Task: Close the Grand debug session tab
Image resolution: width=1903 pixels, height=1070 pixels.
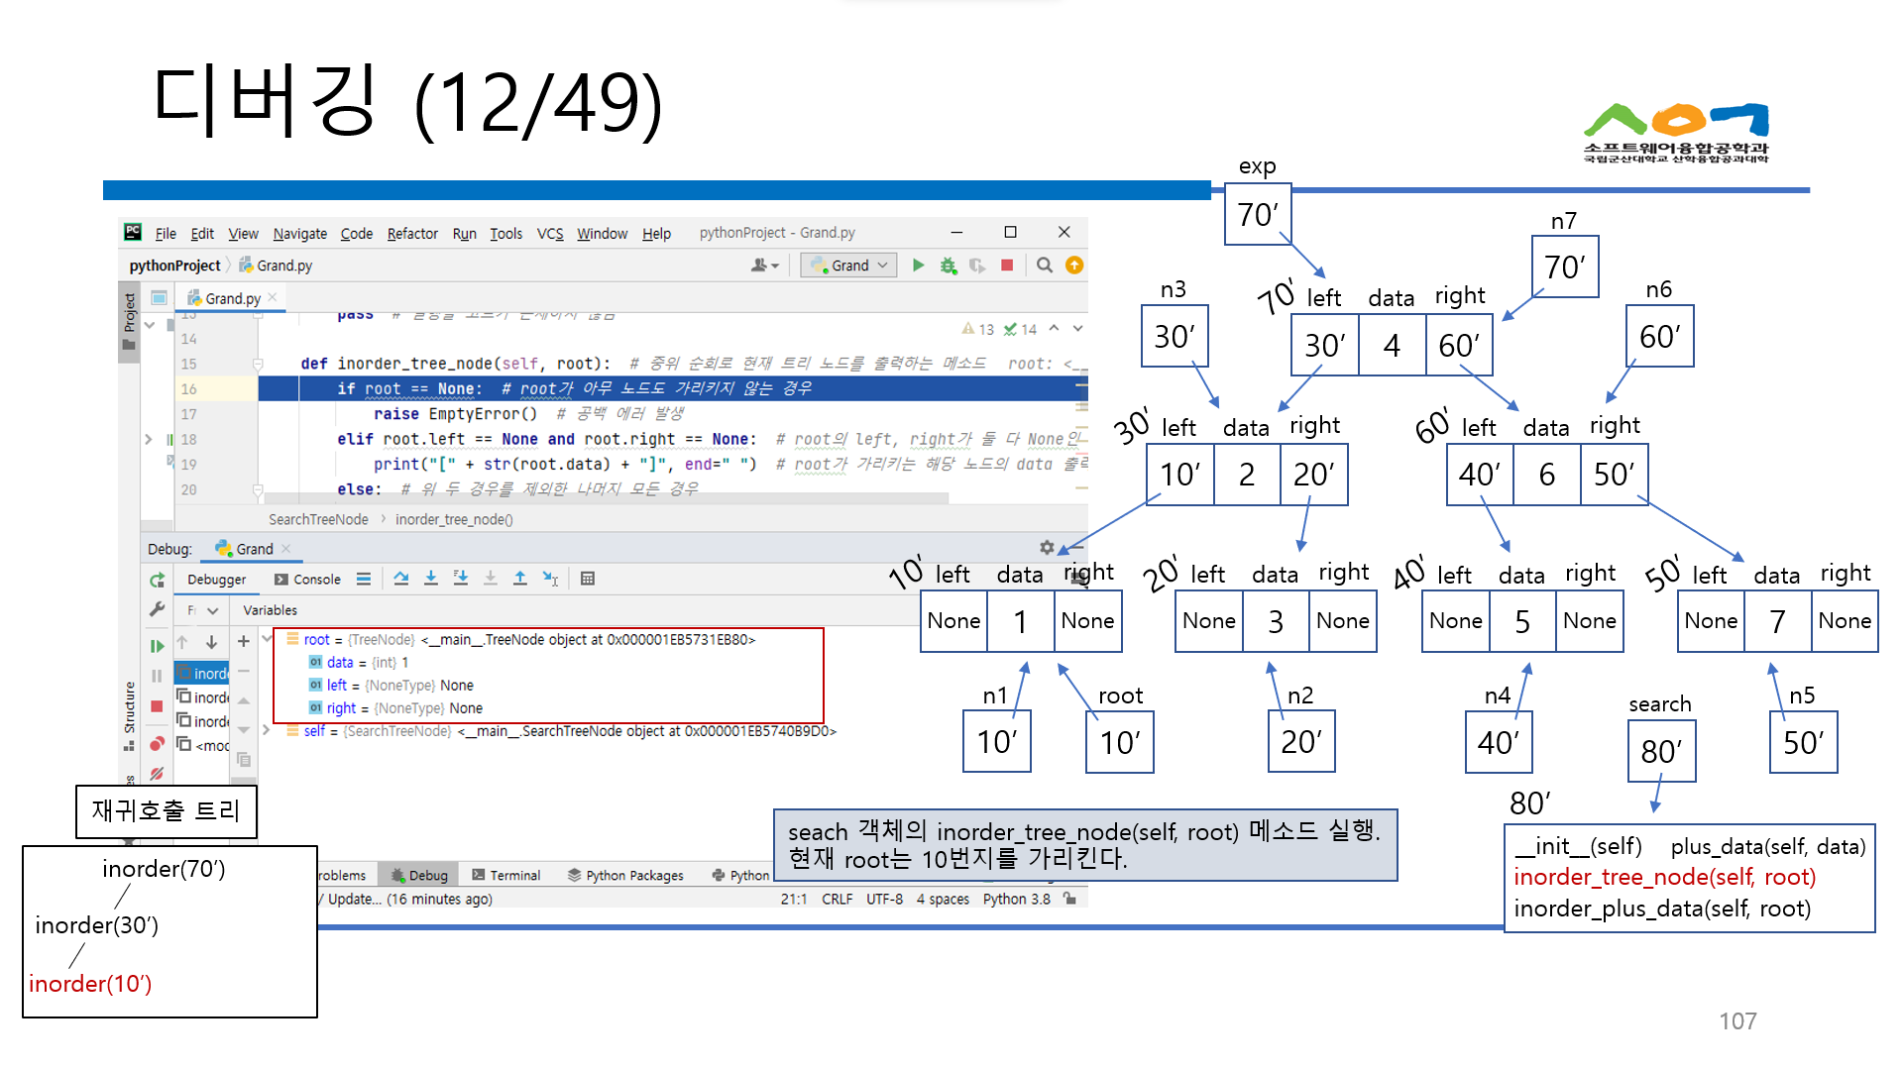Action: [286, 548]
